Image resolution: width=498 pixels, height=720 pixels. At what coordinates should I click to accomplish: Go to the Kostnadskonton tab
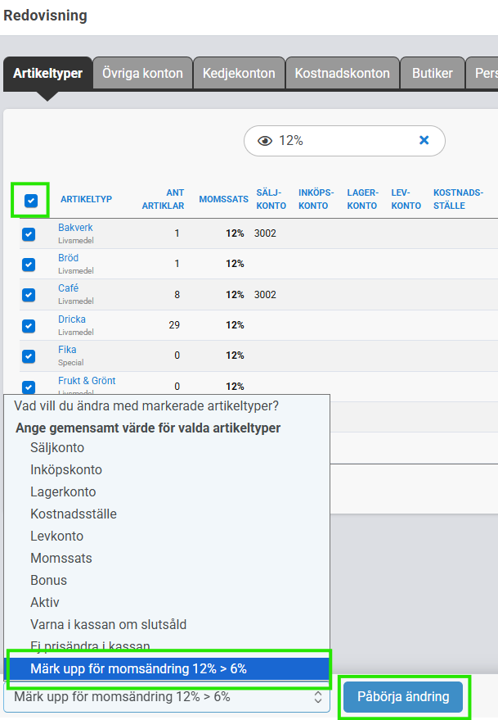342,74
